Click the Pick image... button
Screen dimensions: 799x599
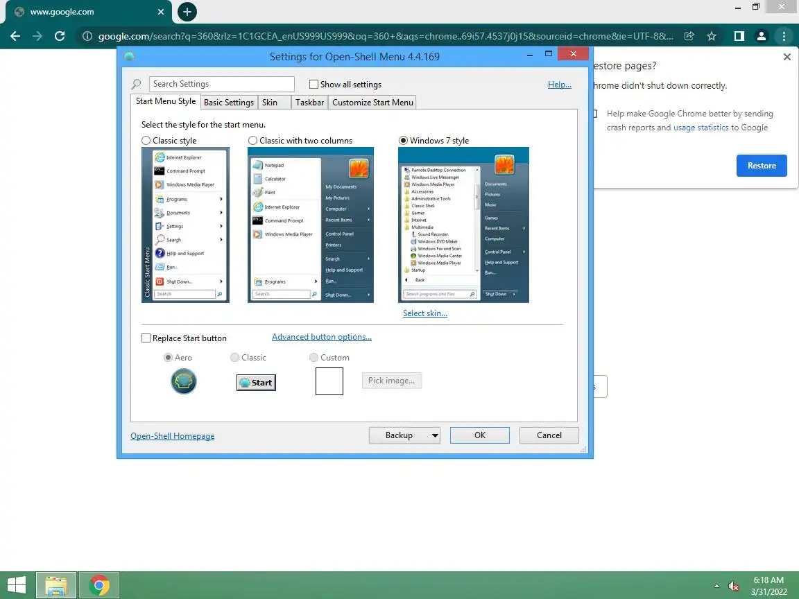point(391,381)
